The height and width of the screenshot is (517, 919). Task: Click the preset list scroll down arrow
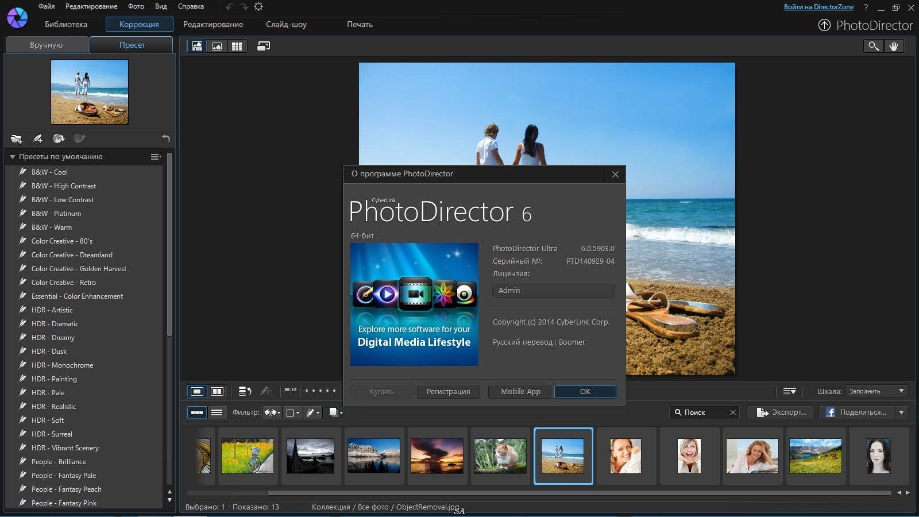pos(169,500)
